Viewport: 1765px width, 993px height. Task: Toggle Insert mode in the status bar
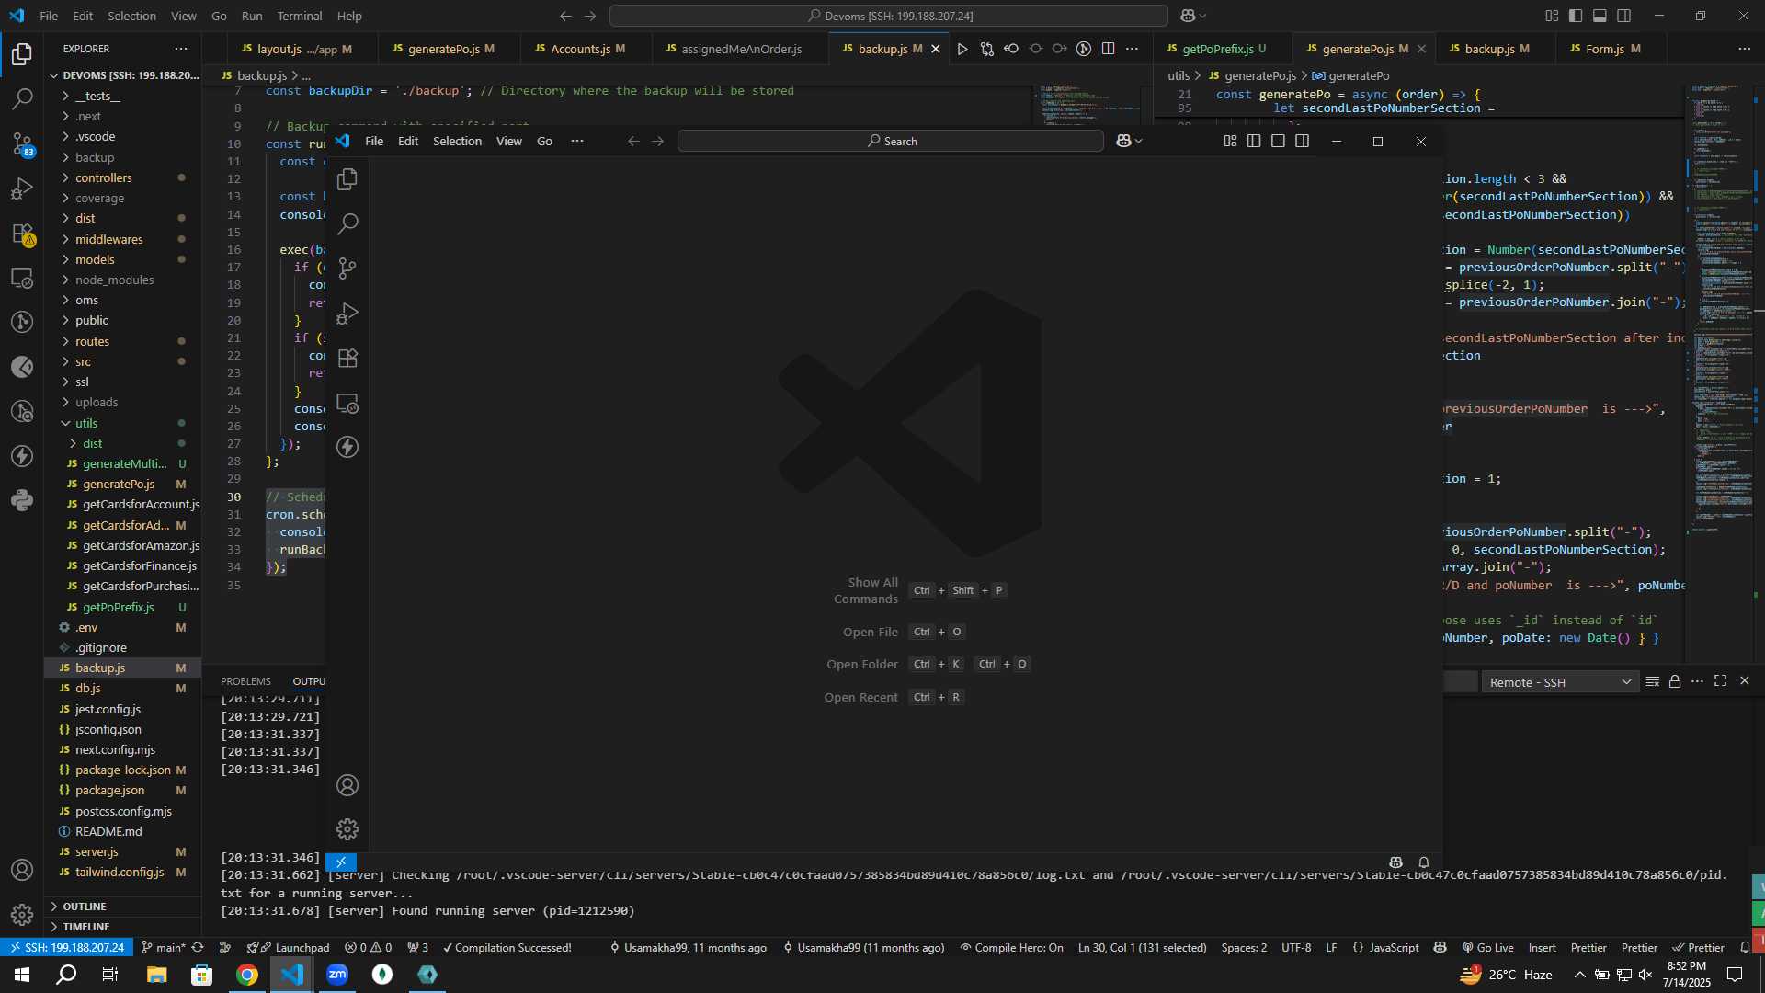(1542, 948)
